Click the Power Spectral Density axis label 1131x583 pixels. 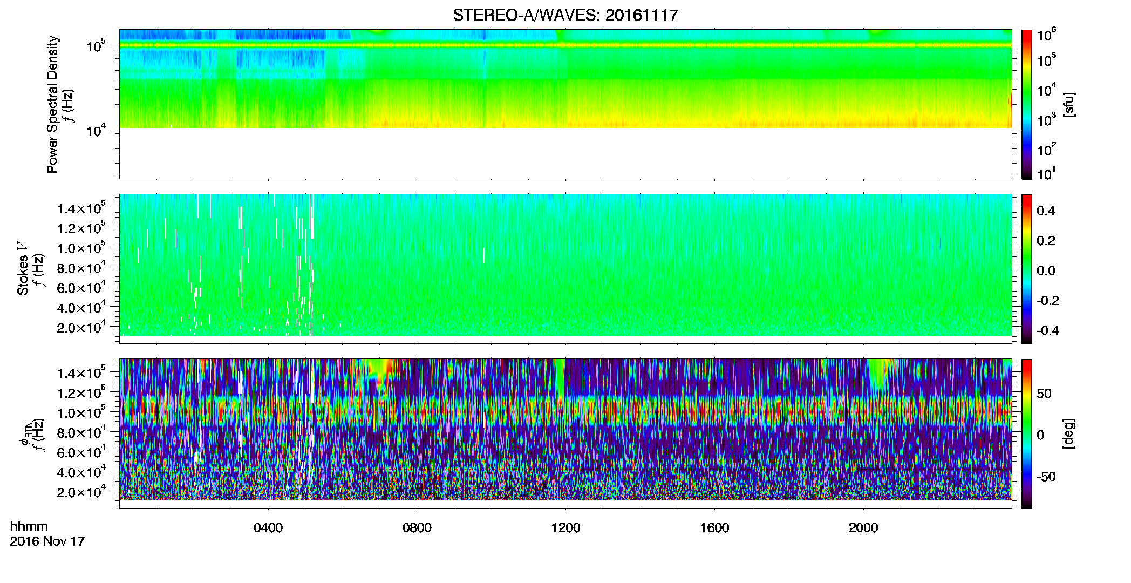52,104
